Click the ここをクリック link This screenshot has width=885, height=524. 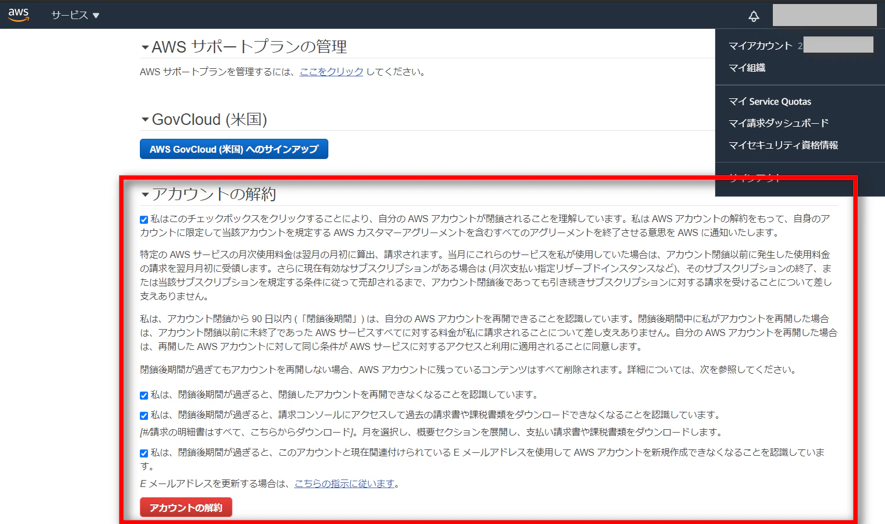(331, 72)
